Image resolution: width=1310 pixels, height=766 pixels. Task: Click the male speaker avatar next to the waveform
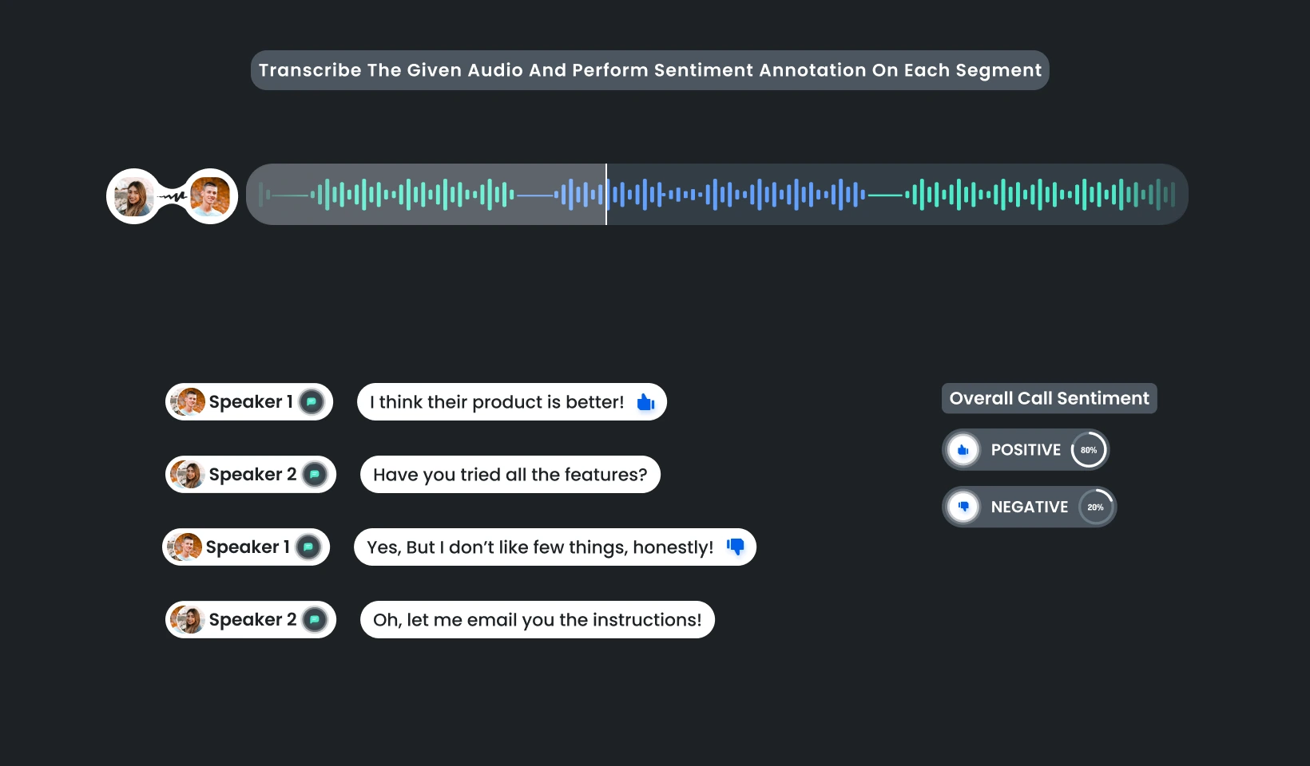click(x=210, y=196)
